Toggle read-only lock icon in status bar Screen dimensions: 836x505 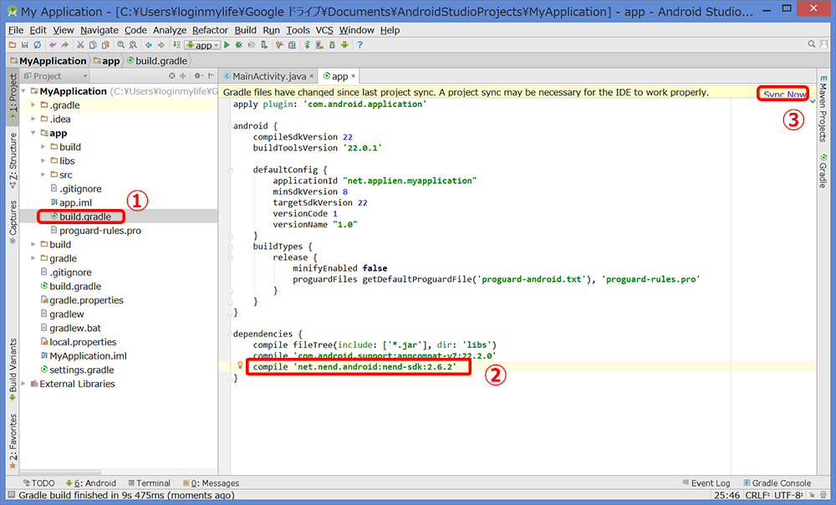(813, 496)
